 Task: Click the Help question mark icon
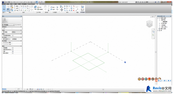pos(158,2)
